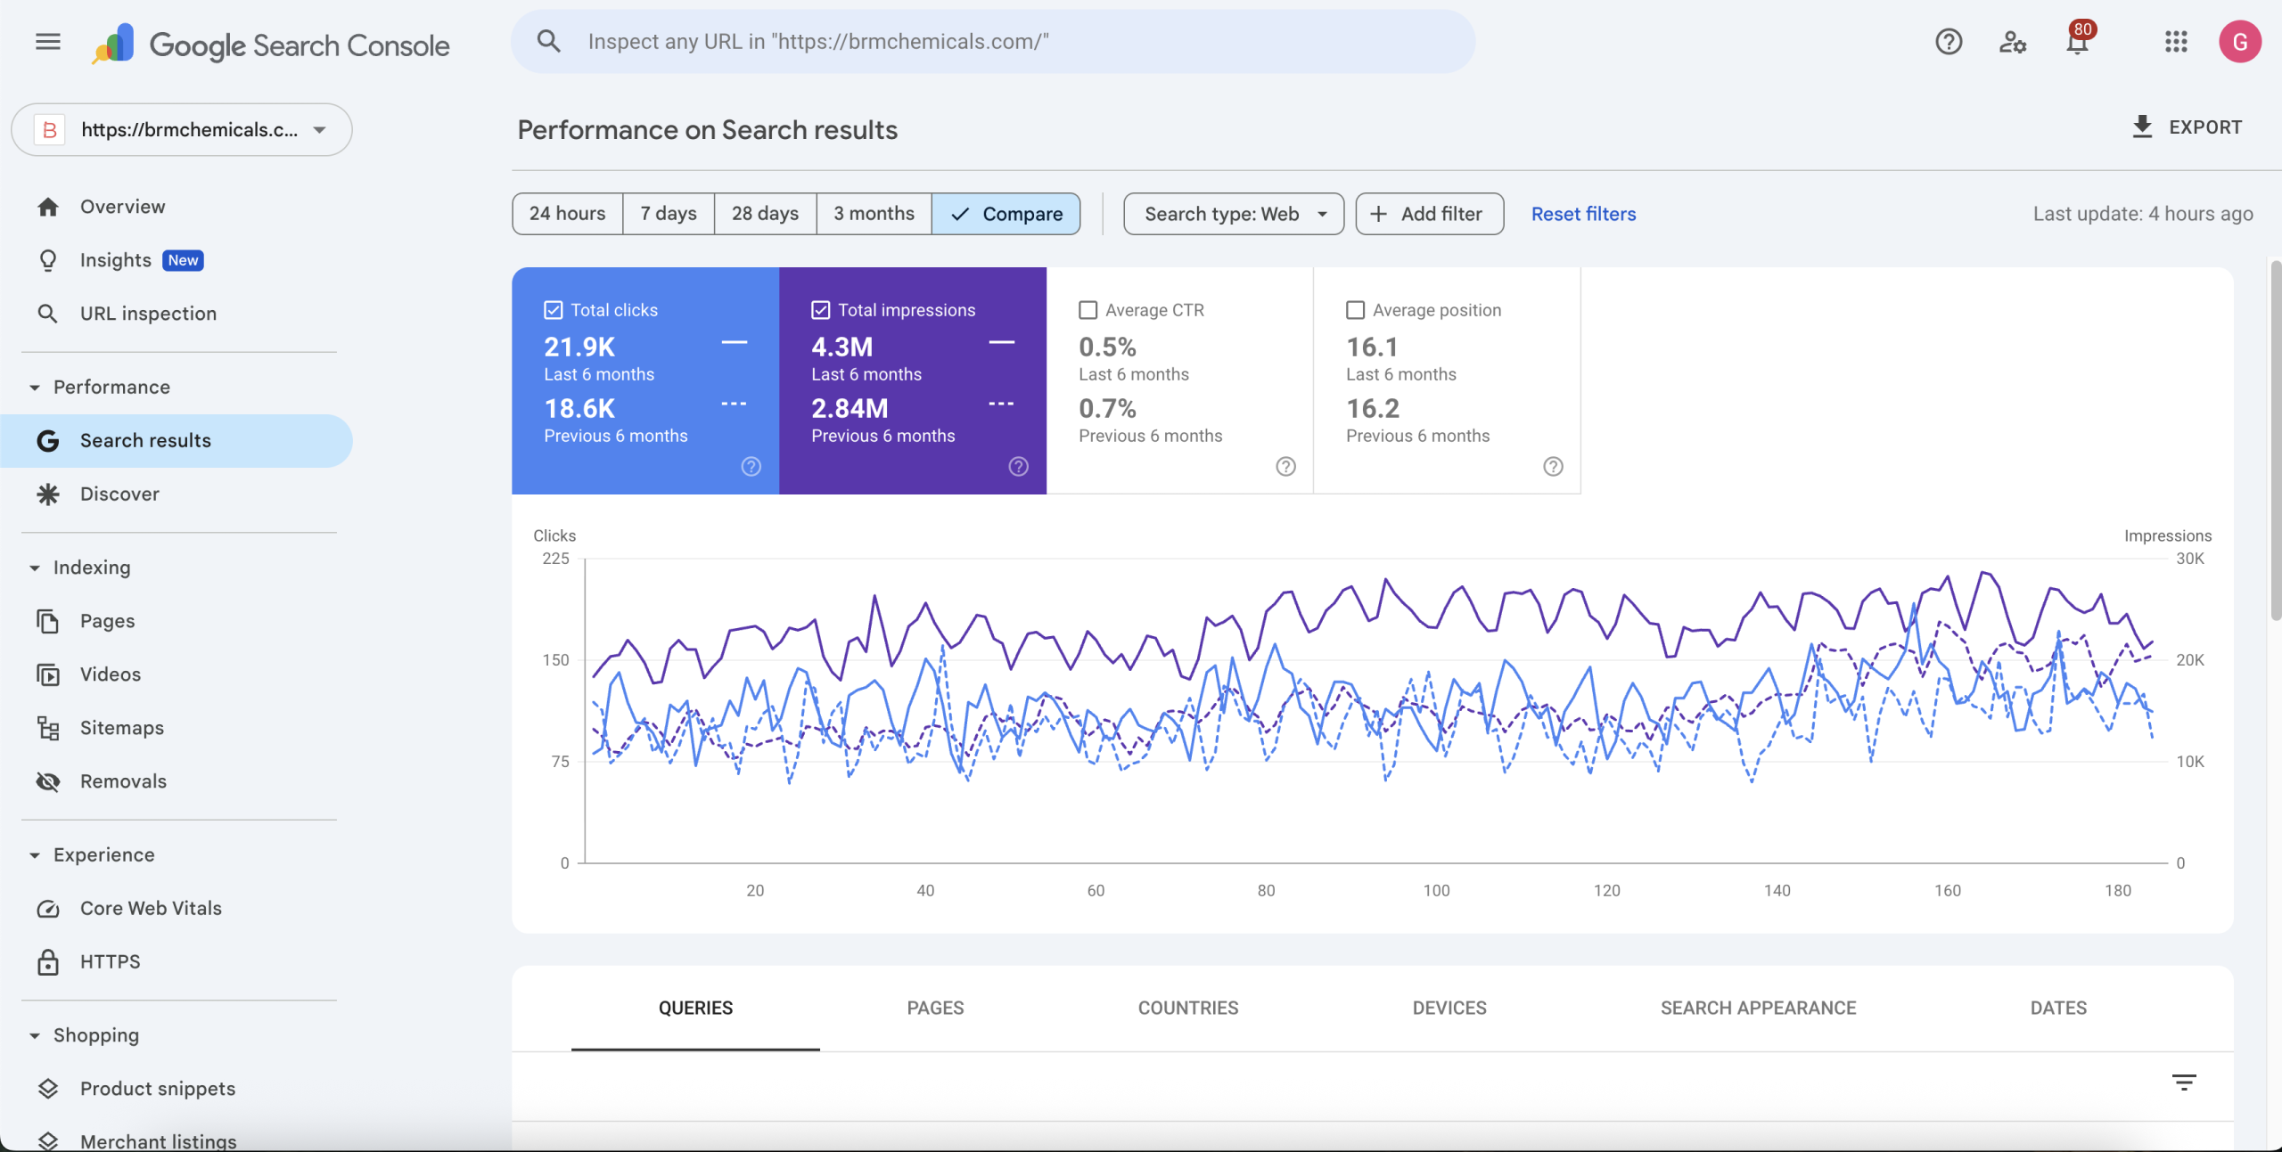Click the Reset filters link
This screenshot has width=2282, height=1152.
tap(1583, 214)
